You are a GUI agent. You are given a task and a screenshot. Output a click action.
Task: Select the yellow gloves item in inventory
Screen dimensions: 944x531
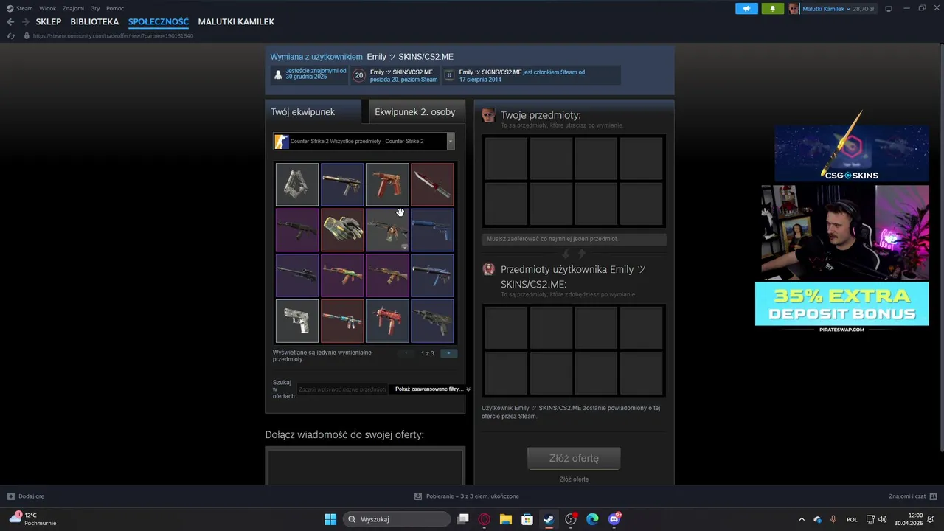[x=342, y=230]
